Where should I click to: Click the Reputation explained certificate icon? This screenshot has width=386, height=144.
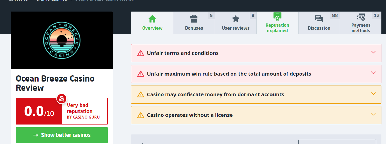[277, 17]
